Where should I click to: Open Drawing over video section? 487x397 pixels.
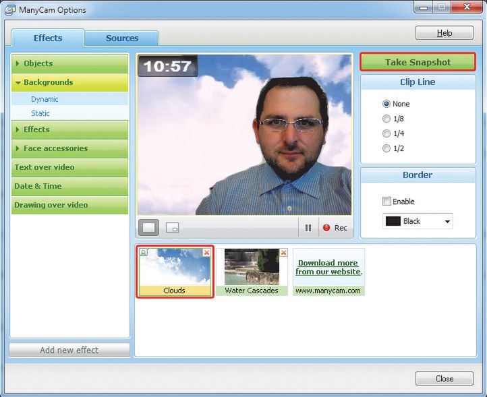click(x=69, y=205)
